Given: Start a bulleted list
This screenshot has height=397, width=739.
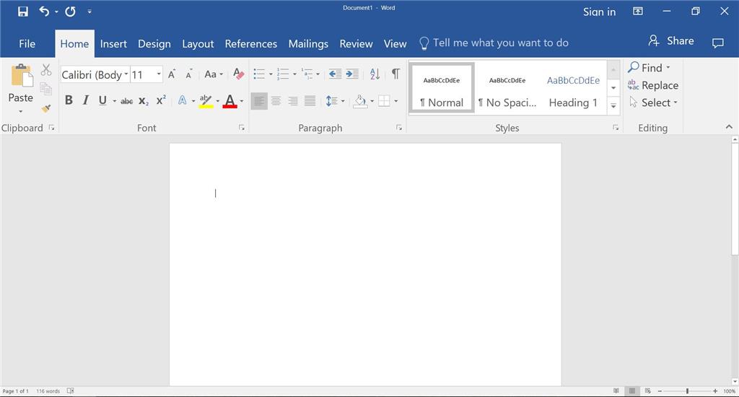Looking at the screenshot, I should tap(259, 74).
